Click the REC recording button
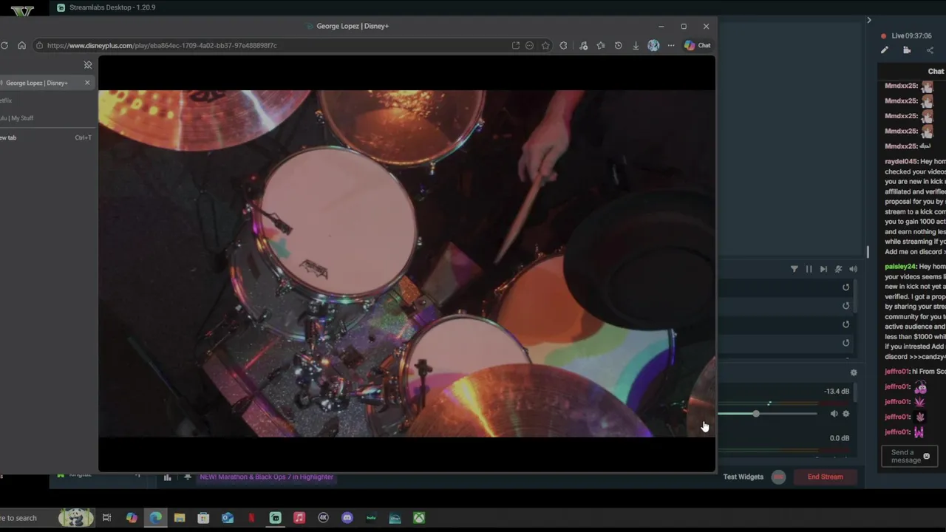Image resolution: width=946 pixels, height=532 pixels. pos(778,477)
